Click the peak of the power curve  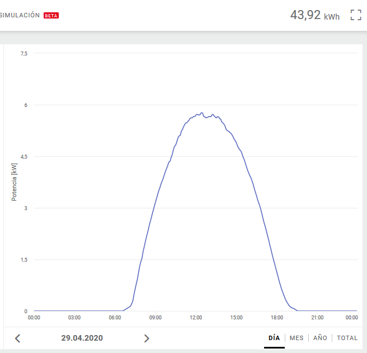[x=201, y=113]
